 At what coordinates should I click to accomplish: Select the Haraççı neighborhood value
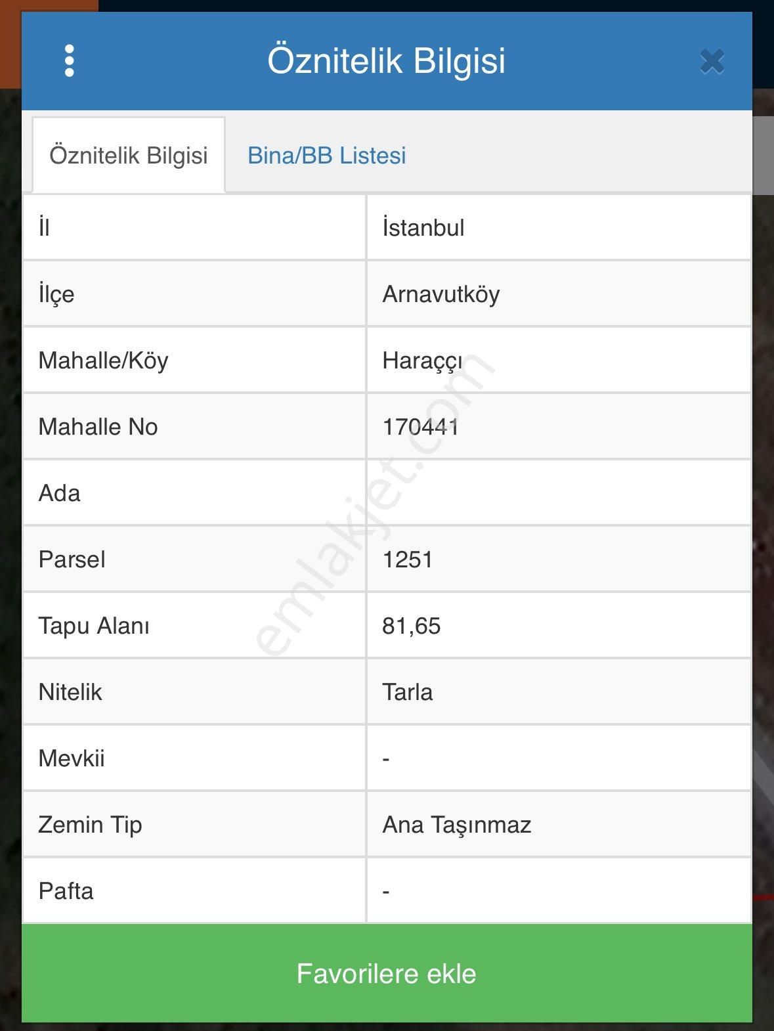coord(423,361)
